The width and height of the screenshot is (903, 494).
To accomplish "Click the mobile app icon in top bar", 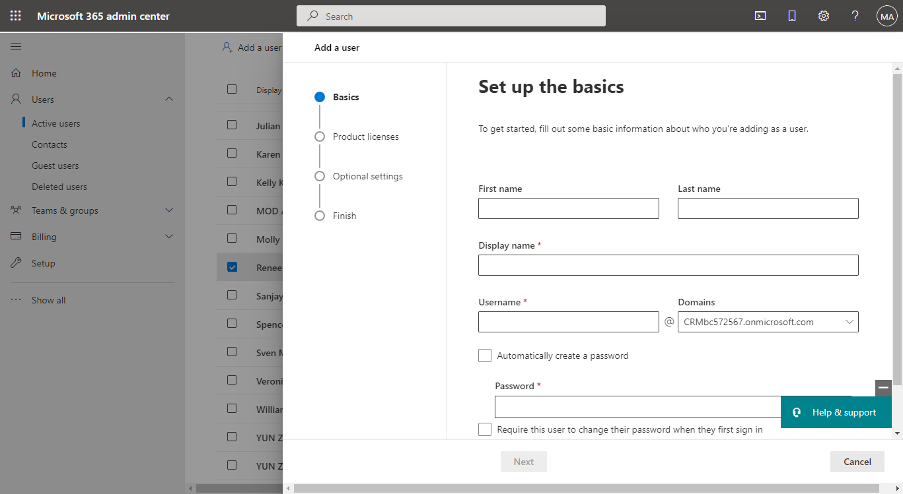I will 791,15.
